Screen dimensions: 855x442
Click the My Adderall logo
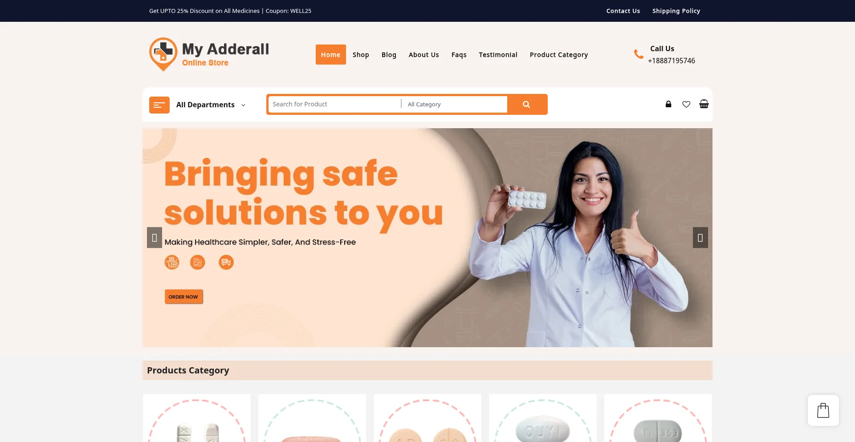209,54
